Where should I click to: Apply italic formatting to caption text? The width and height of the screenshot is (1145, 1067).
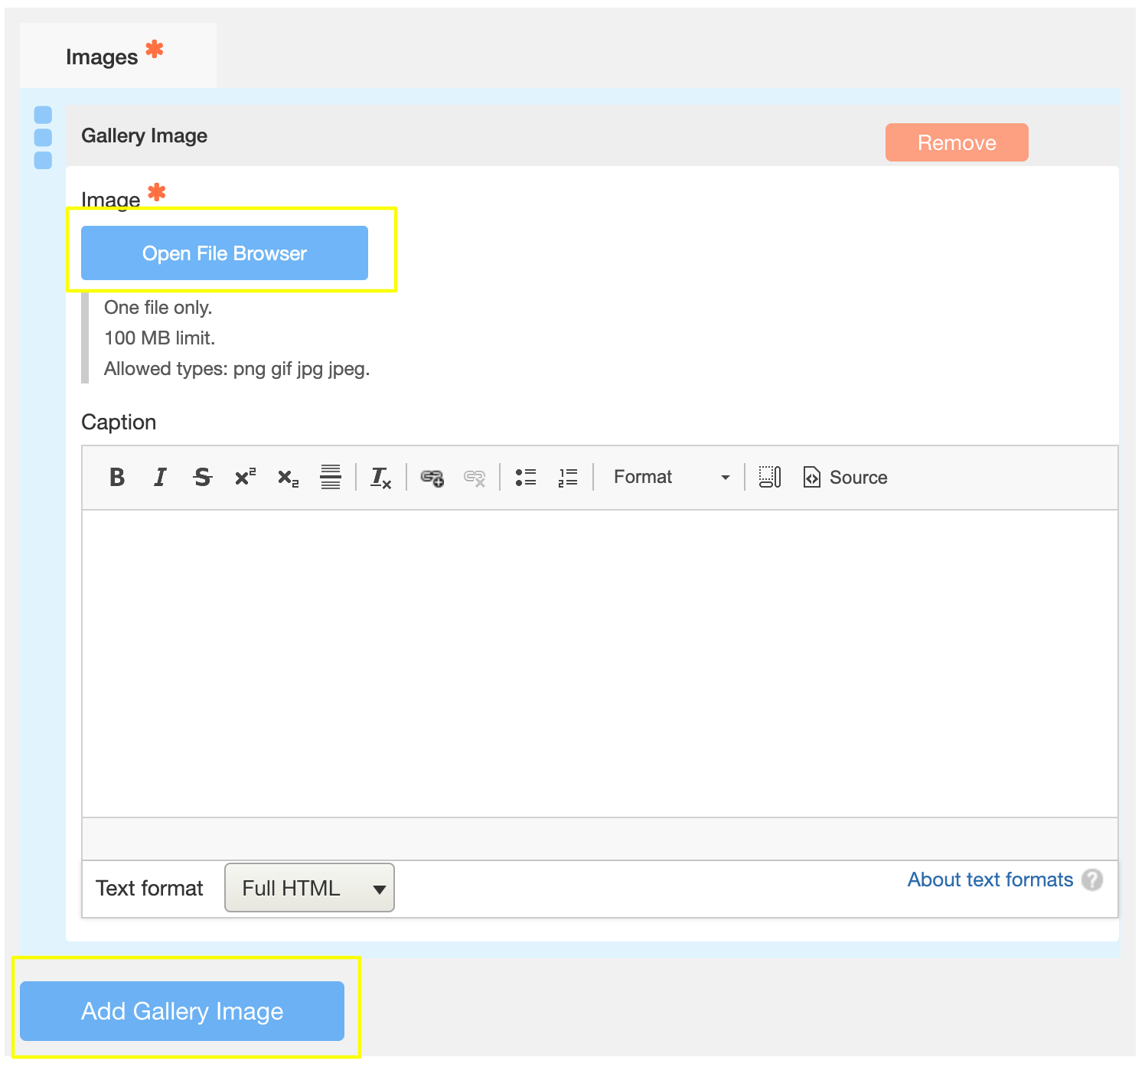point(160,477)
